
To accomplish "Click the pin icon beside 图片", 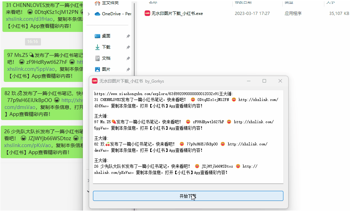I will click(x=128, y=70).
